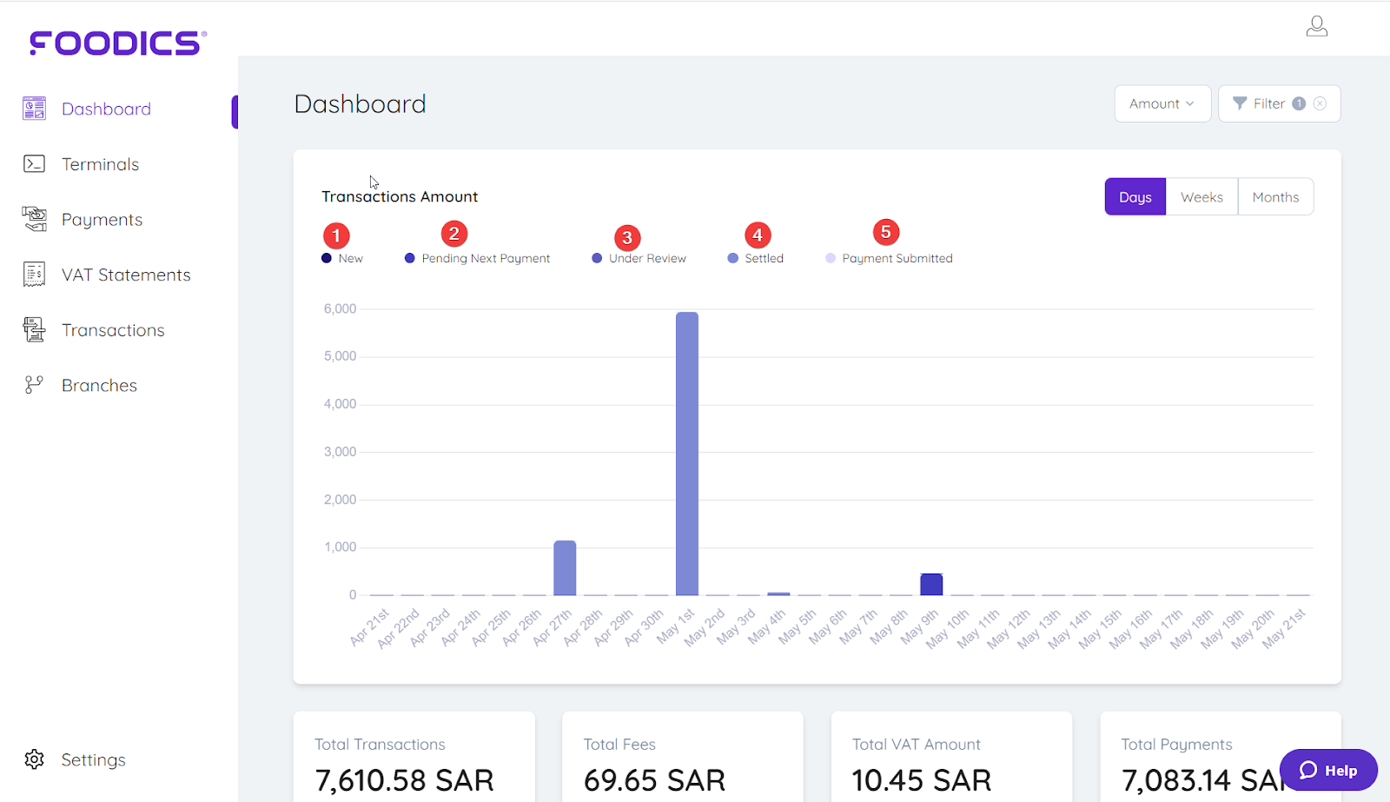The image size is (1390, 802).
Task: Click the Dashboard sidebar icon
Action: pos(33,108)
